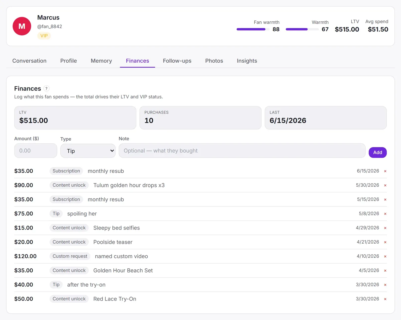Click the Note optional text field
This screenshot has height=320, width=401.
point(242,151)
